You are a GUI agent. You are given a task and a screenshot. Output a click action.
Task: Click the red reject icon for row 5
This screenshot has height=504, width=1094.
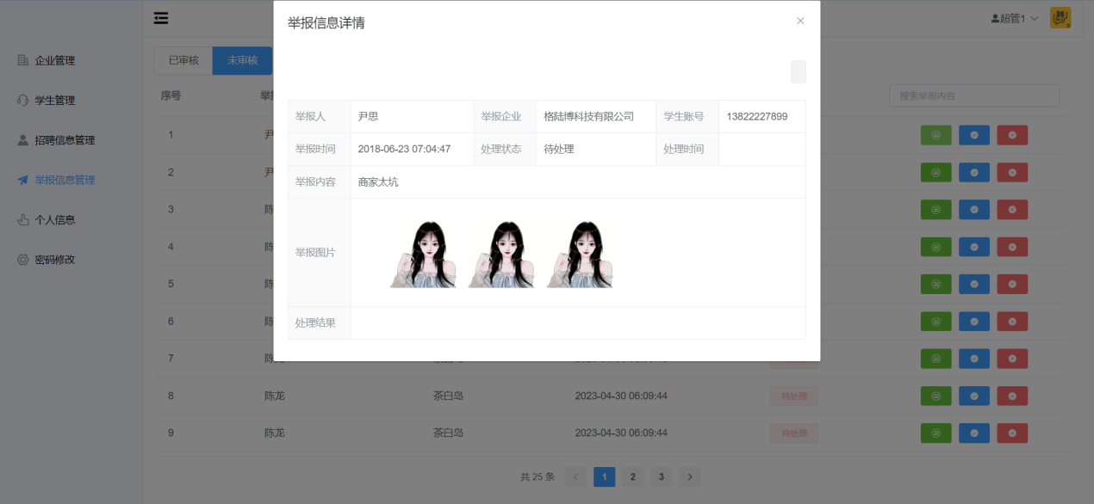click(1012, 284)
